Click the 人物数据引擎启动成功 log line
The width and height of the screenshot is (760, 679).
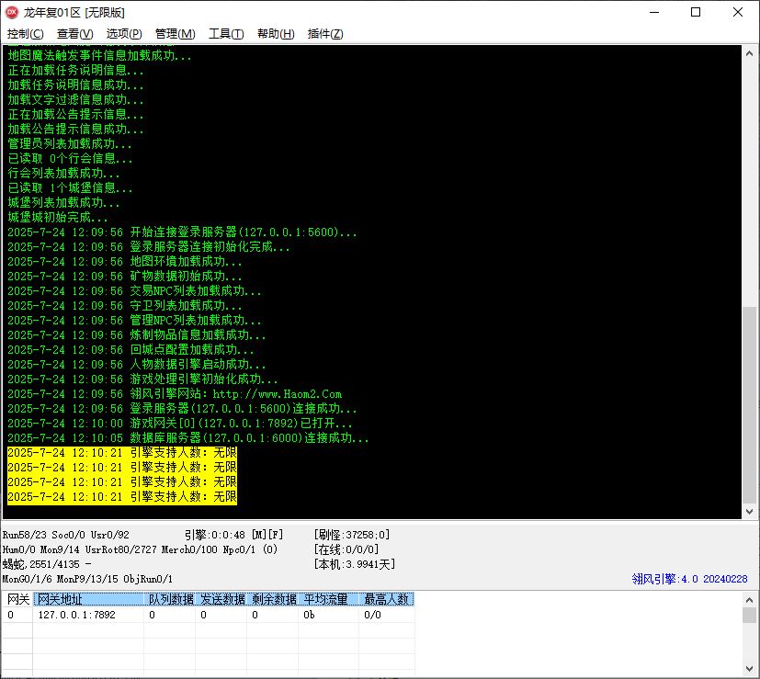coord(136,365)
